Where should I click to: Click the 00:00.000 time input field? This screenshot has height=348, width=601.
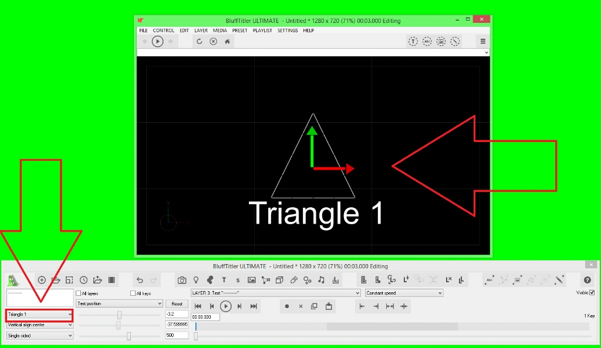pos(205,317)
